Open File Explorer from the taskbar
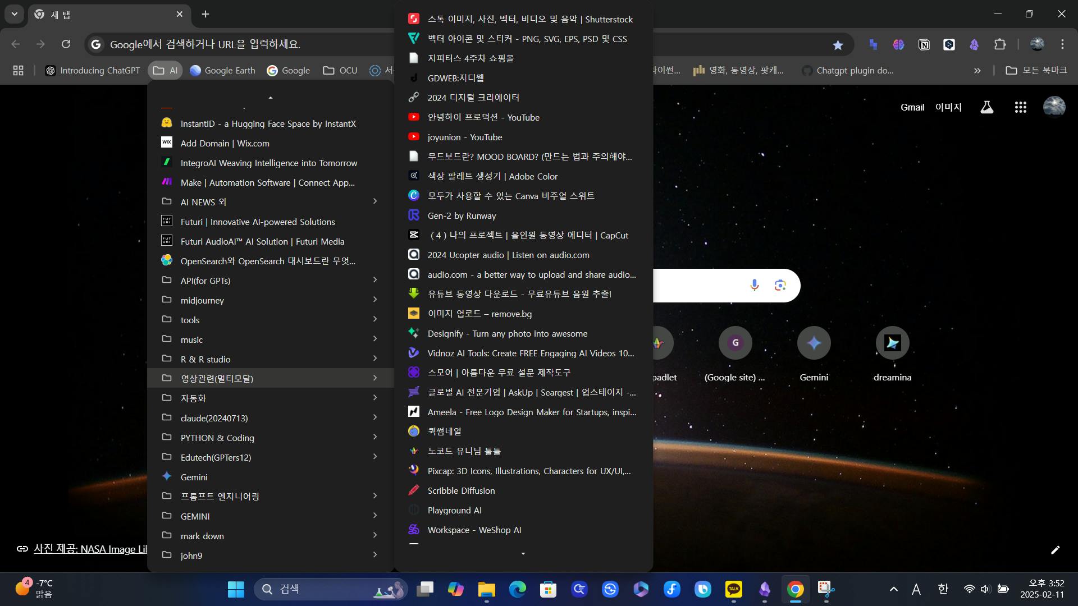Screen dimensions: 1078x606 coord(486,589)
